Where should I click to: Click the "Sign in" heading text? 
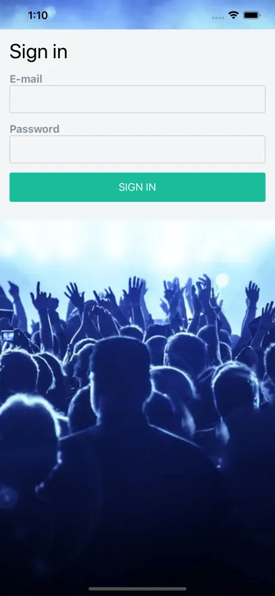[38, 51]
